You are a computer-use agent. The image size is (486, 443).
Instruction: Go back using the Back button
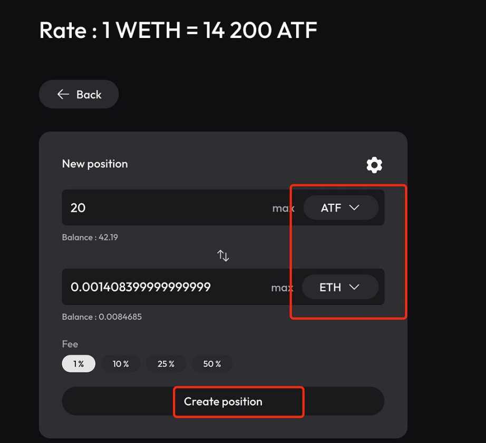[x=79, y=94]
